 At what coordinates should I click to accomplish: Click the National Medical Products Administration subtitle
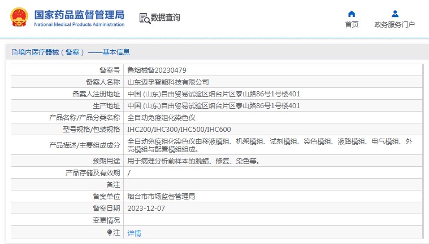pyautogui.click(x=79, y=25)
